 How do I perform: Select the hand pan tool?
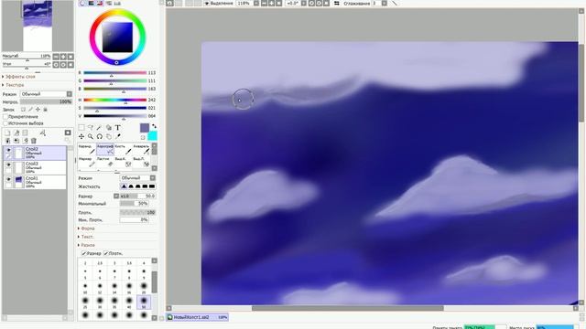point(108,136)
